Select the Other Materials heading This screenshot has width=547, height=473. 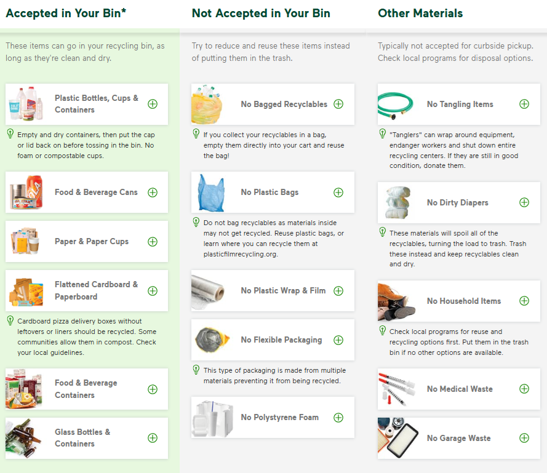(x=420, y=13)
